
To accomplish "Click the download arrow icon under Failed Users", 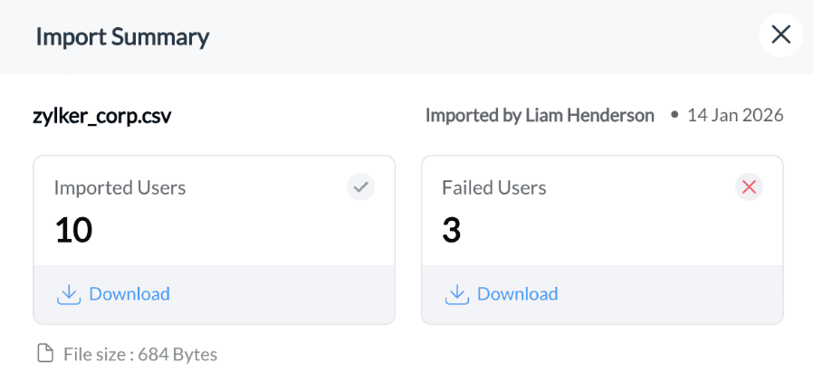I will tap(457, 294).
